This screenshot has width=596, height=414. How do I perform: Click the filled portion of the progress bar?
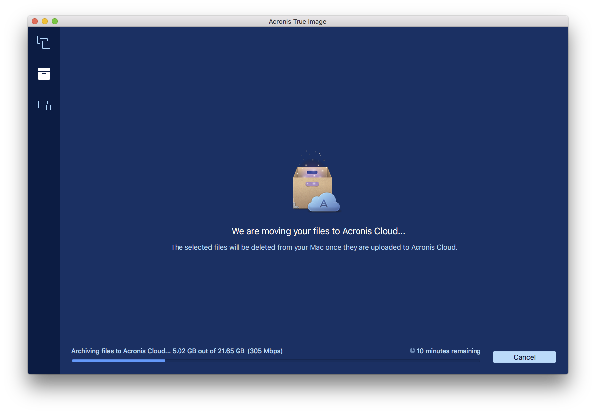point(119,361)
